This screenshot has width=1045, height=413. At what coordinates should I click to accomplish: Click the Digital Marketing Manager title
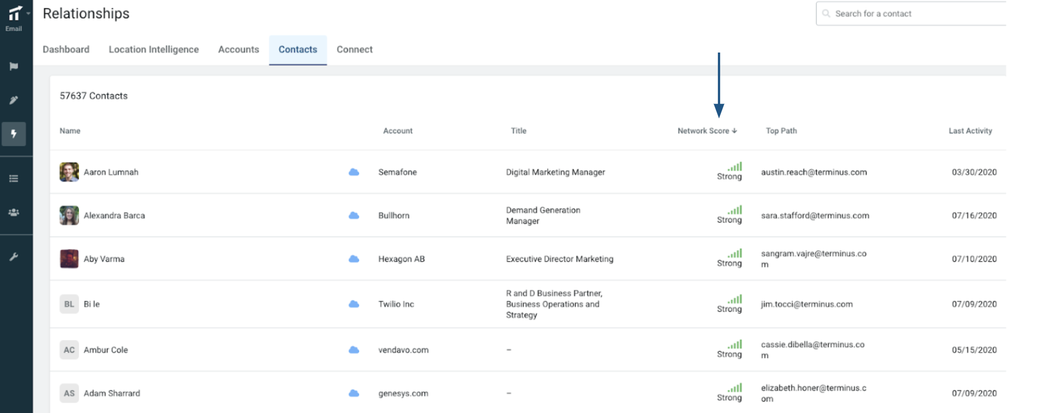556,172
